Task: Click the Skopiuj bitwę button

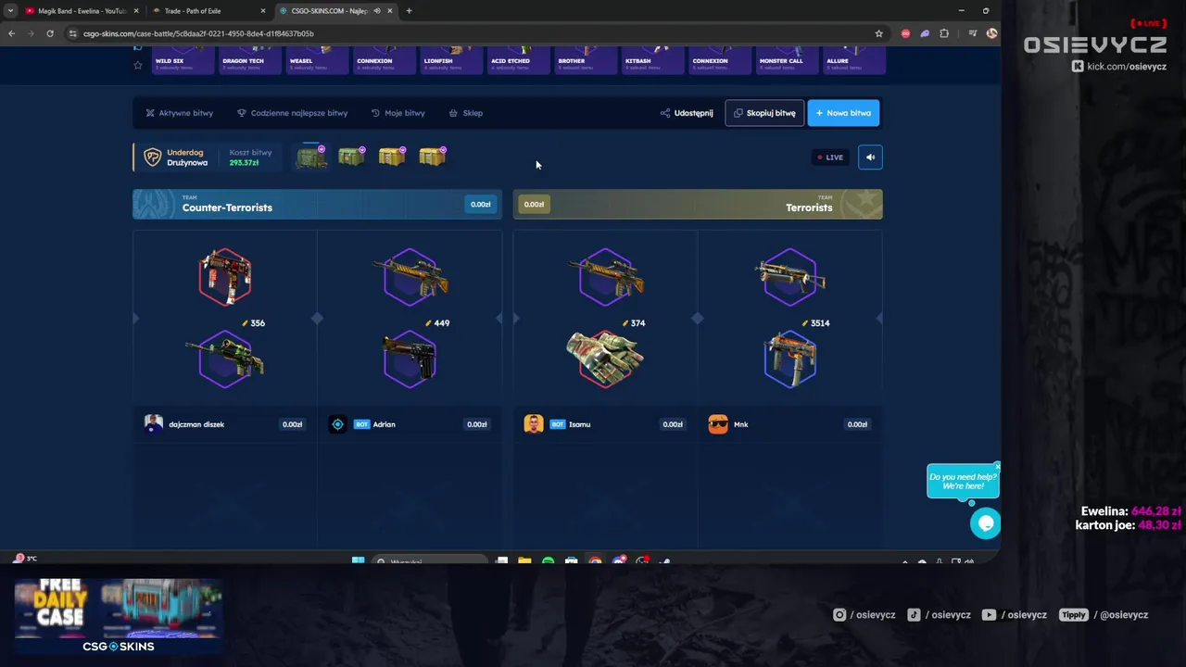Action: (764, 113)
